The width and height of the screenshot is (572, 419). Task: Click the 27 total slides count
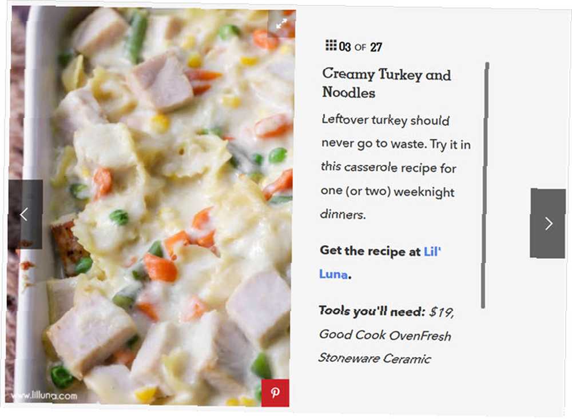(x=376, y=47)
